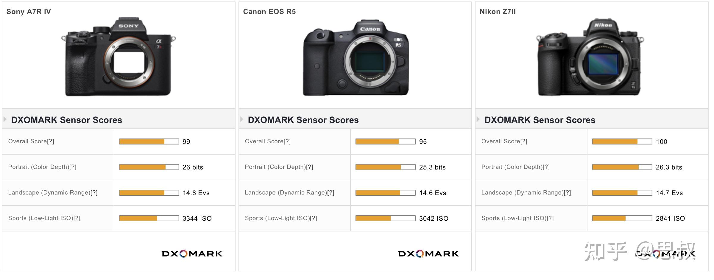Expand the Canon DXOMARK Sensor Scores section arrow
This screenshot has height=280, width=714.
pos(241,120)
